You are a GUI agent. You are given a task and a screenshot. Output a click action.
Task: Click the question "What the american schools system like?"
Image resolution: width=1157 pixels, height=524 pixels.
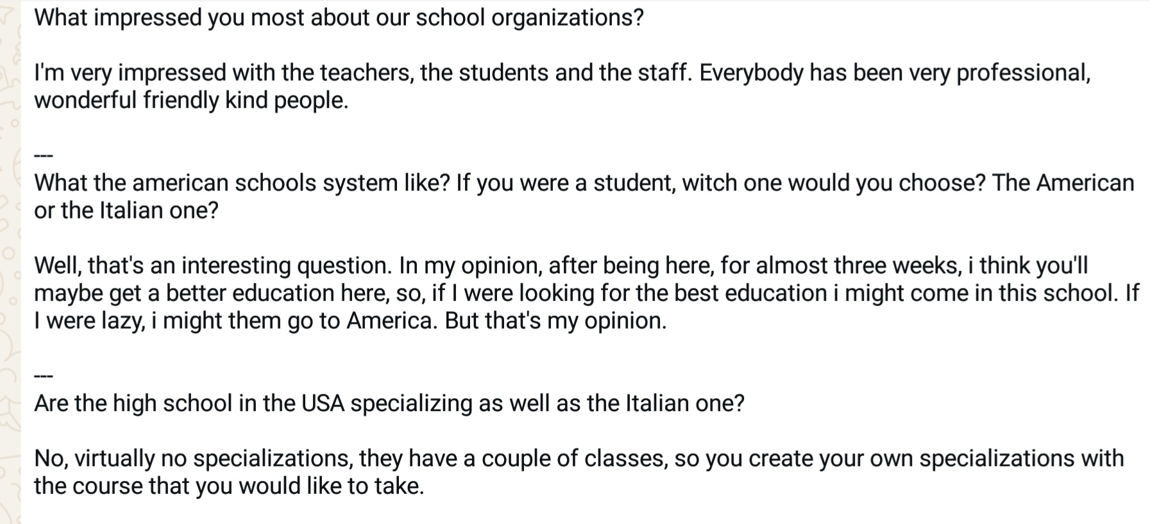coord(242,183)
